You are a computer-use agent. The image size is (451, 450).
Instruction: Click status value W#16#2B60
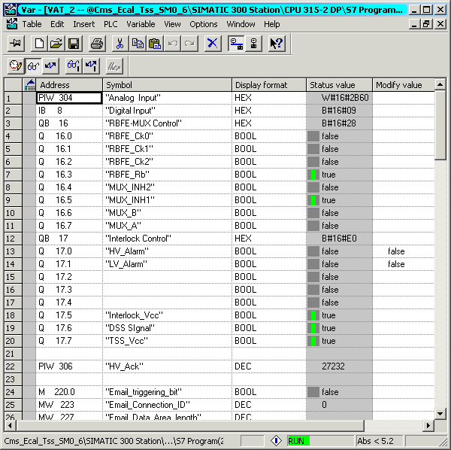pos(340,98)
